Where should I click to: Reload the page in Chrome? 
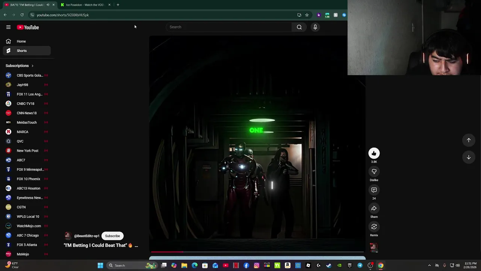(22, 15)
